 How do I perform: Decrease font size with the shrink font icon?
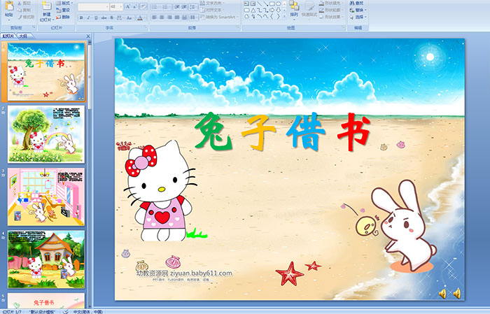tap(134, 6)
